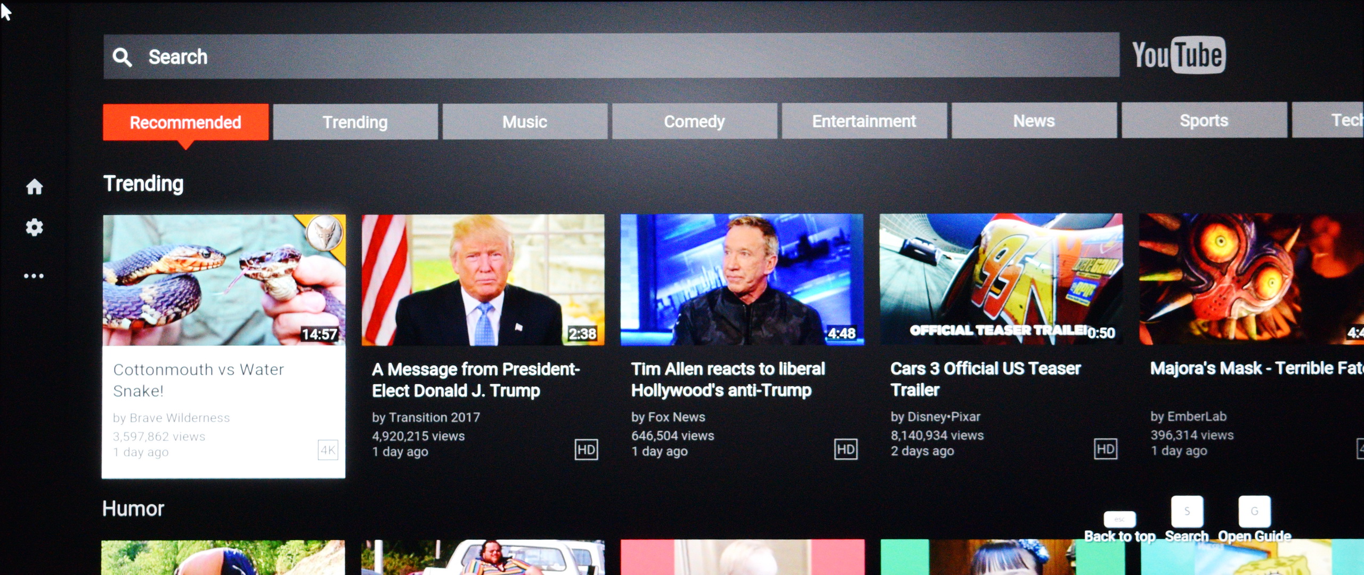Click the Humor section heading
This screenshot has height=575, width=1364.
pyautogui.click(x=133, y=509)
